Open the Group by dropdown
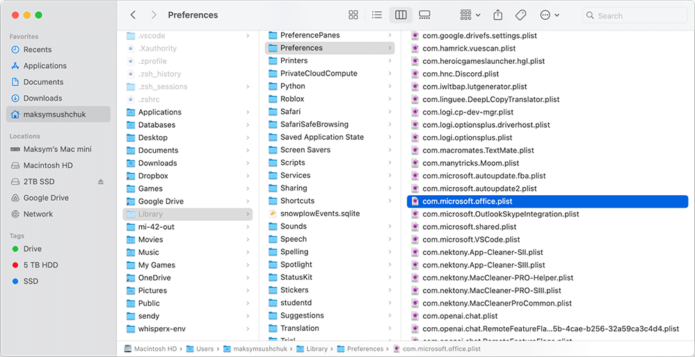 click(470, 15)
